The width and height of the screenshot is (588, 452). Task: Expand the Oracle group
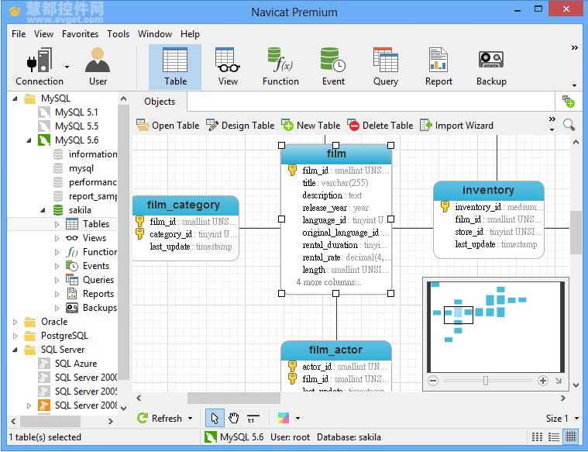pos(15,322)
